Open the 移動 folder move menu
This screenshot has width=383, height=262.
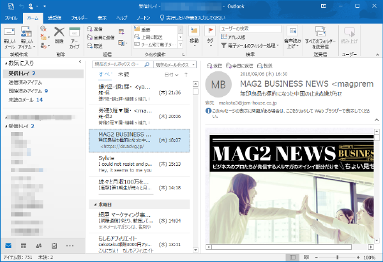click(x=194, y=36)
